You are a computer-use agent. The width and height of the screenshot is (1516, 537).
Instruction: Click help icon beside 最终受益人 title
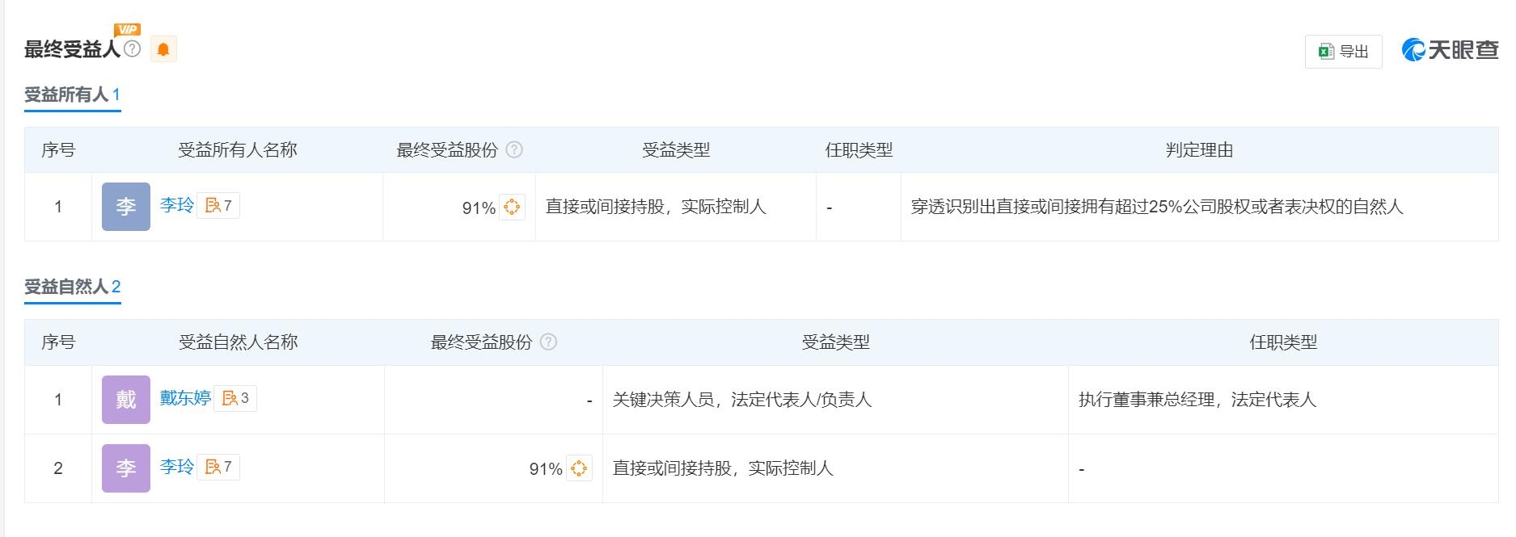pyautogui.click(x=133, y=48)
